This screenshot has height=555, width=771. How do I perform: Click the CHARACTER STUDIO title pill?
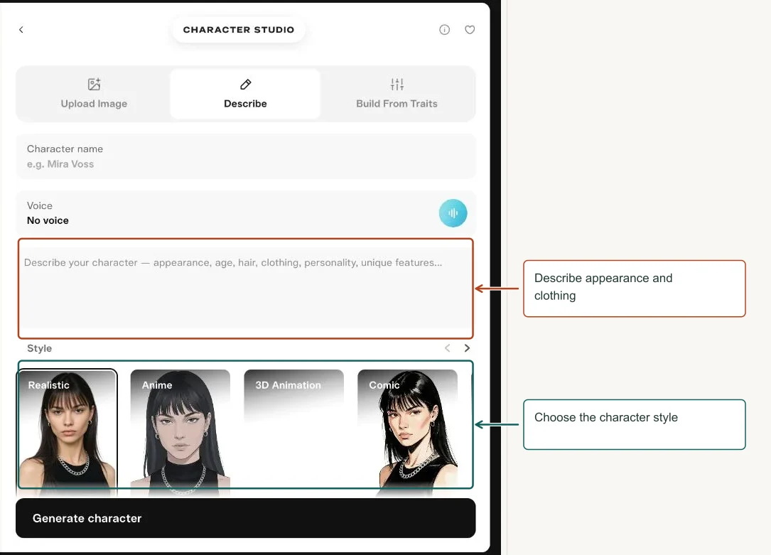(x=239, y=30)
